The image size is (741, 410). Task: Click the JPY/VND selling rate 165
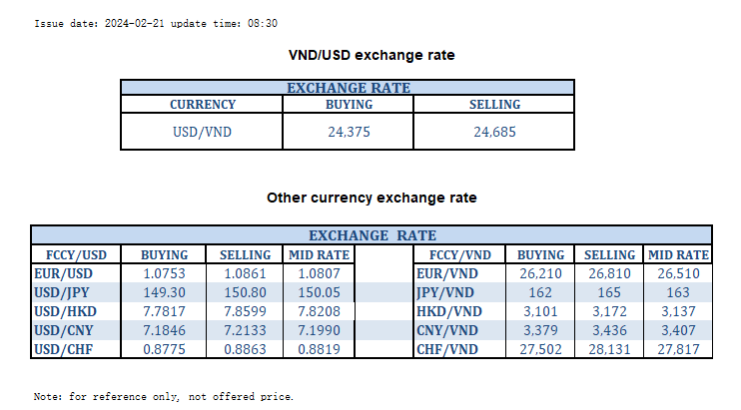click(609, 292)
